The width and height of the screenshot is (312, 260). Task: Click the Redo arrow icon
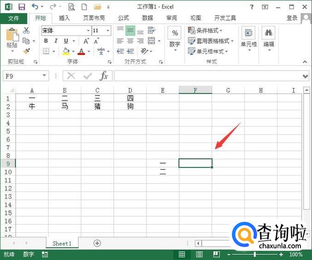pos(53,7)
